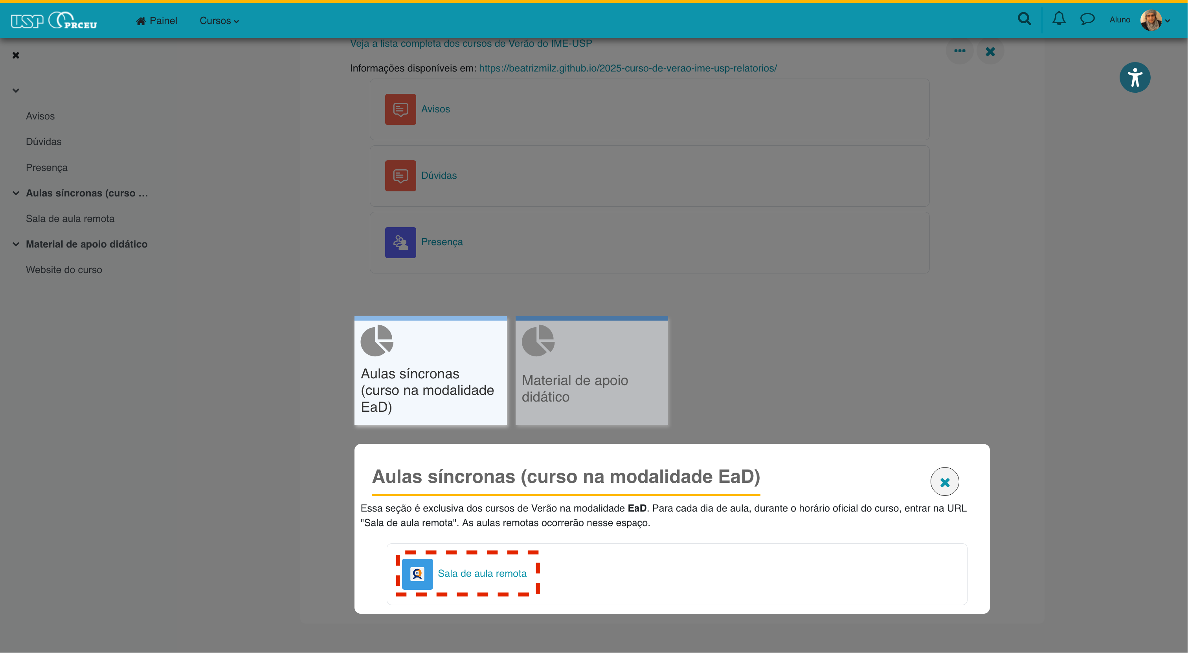Collapse Material de apoio didático sidebar chevron
The width and height of the screenshot is (1188, 653).
click(16, 244)
